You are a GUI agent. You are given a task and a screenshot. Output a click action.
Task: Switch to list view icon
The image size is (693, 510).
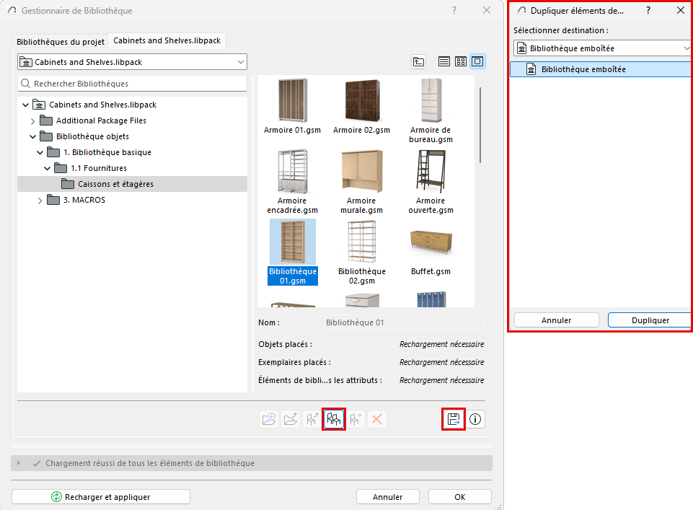tap(443, 62)
